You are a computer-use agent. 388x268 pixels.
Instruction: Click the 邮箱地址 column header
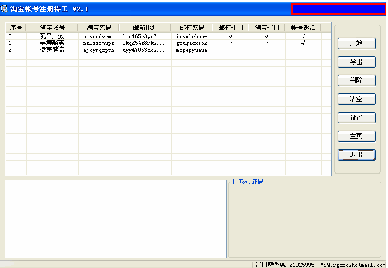coord(145,28)
